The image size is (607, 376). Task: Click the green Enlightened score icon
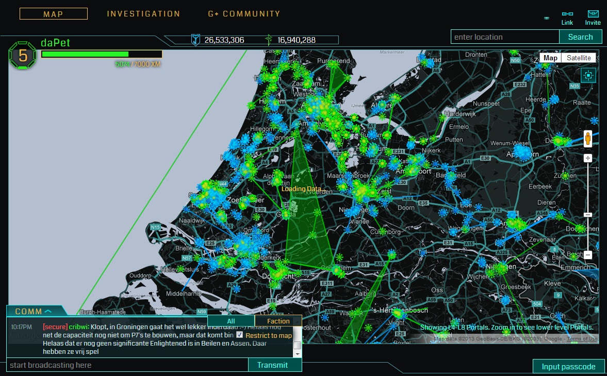[x=269, y=40]
